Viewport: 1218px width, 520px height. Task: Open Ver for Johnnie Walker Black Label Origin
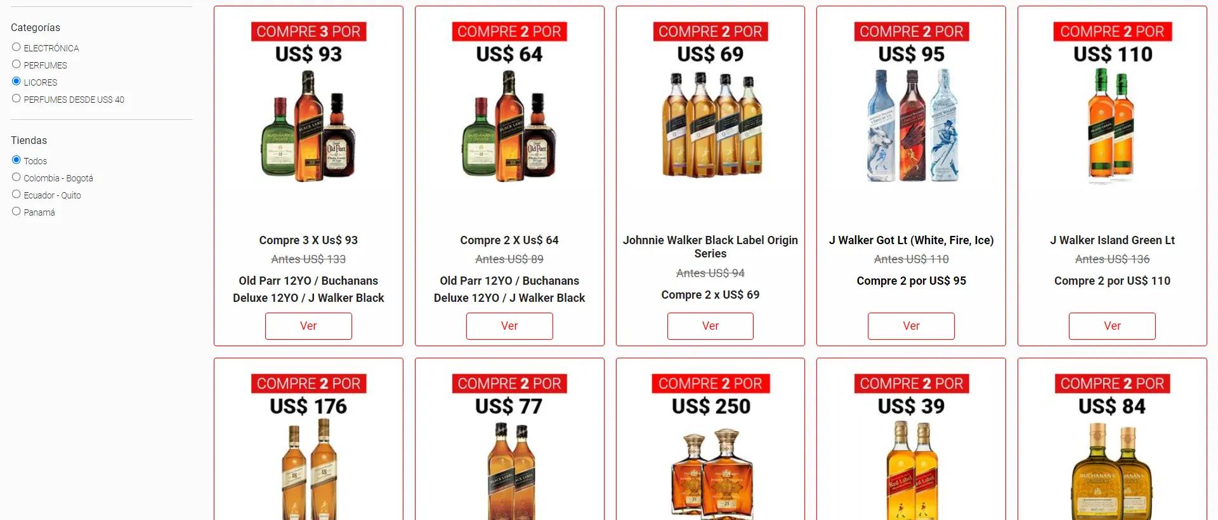[710, 326]
